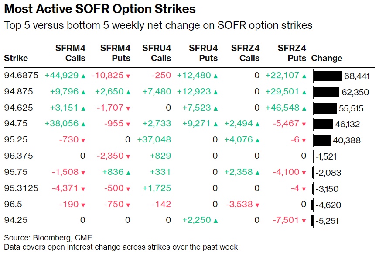Select the red down arrow beside -4,371
The image size is (379, 257).
[x=83, y=189]
